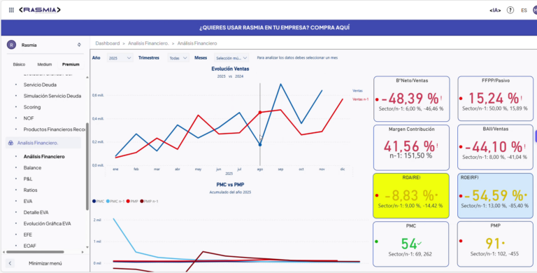The width and height of the screenshot is (537, 273).
Task: Open the Meses selection dropdown
Action: tap(231, 58)
